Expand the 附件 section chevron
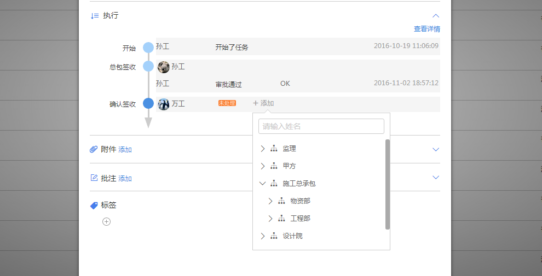The width and height of the screenshot is (542, 276). pyautogui.click(x=436, y=149)
